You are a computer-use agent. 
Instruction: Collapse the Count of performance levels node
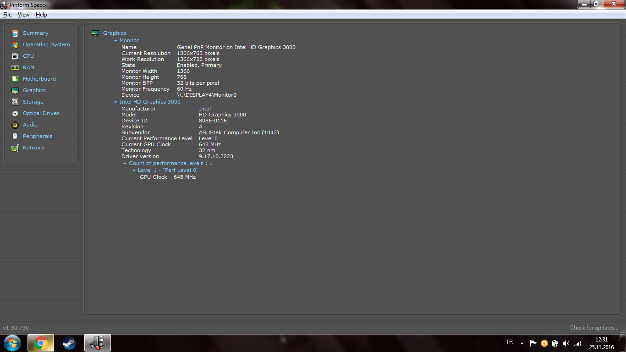(125, 164)
